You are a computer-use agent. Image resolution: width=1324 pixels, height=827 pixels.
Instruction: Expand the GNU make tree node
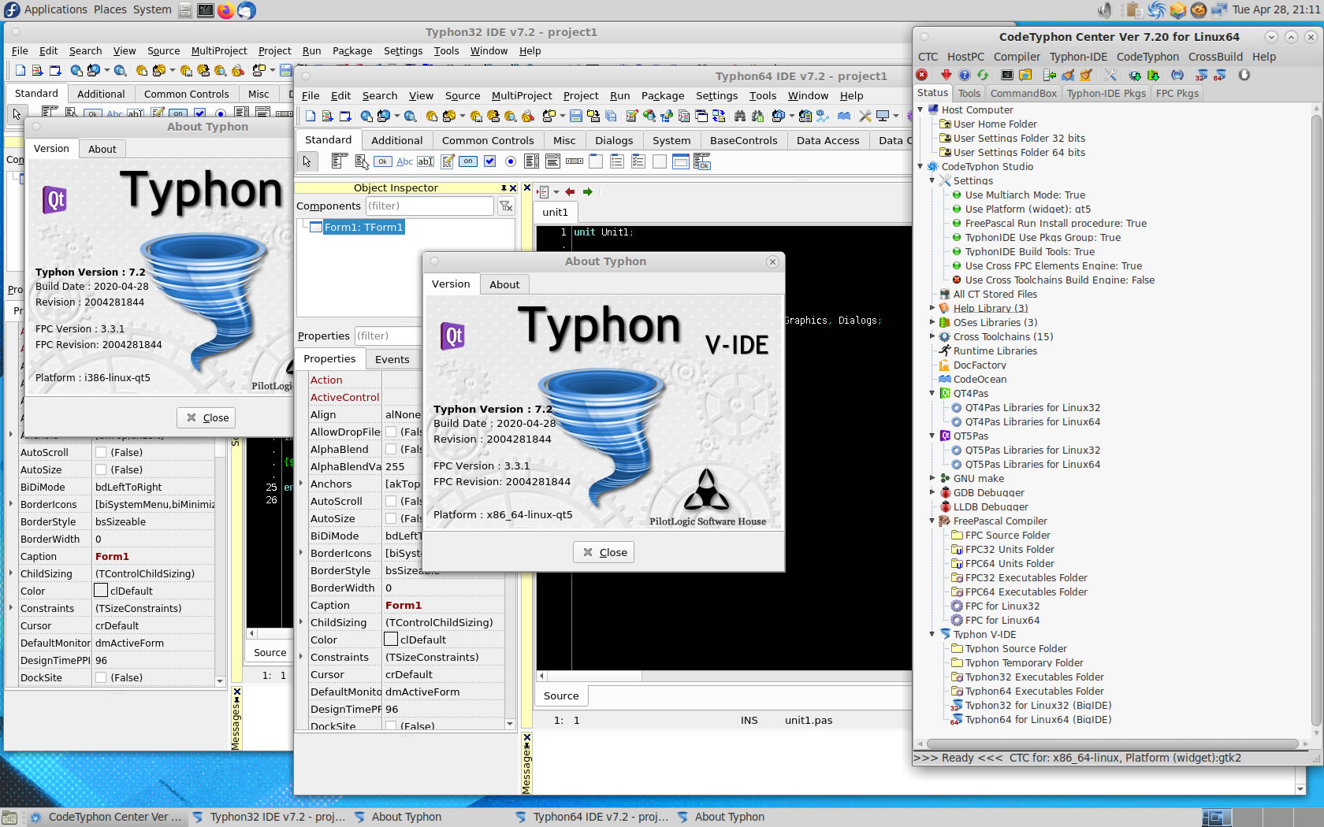(932, 478)
